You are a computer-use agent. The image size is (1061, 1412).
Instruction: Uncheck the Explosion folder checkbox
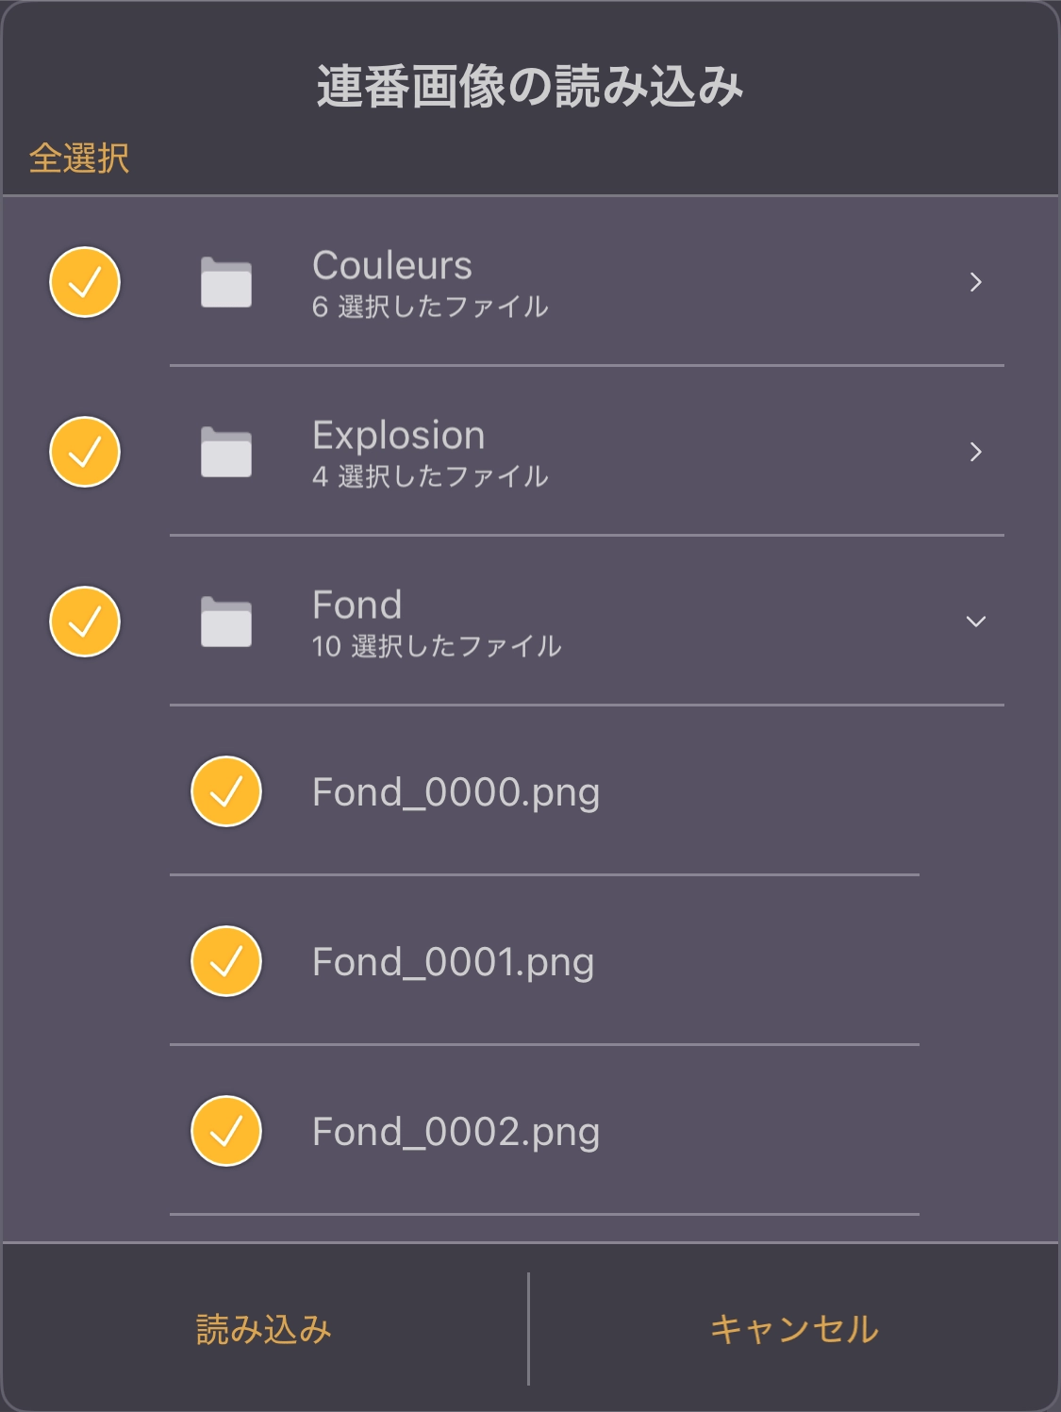(85, 452)
